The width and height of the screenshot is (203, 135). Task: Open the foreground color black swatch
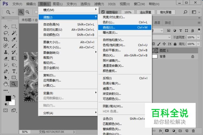click(8, 98)
